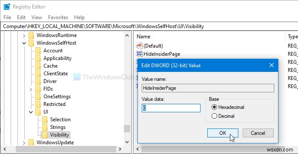Collapse the UI key
Screen dimensions: 298x154
(31, 112)
